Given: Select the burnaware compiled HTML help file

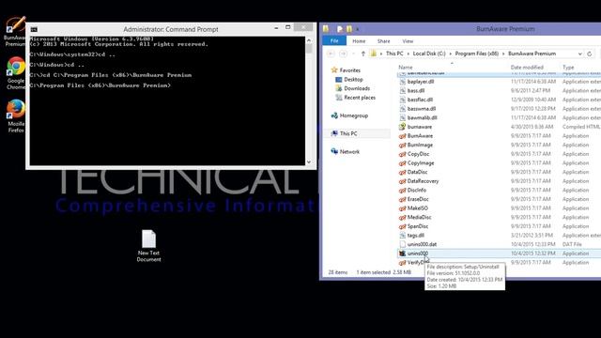Looking at the screenshot, I should (420, 127).
